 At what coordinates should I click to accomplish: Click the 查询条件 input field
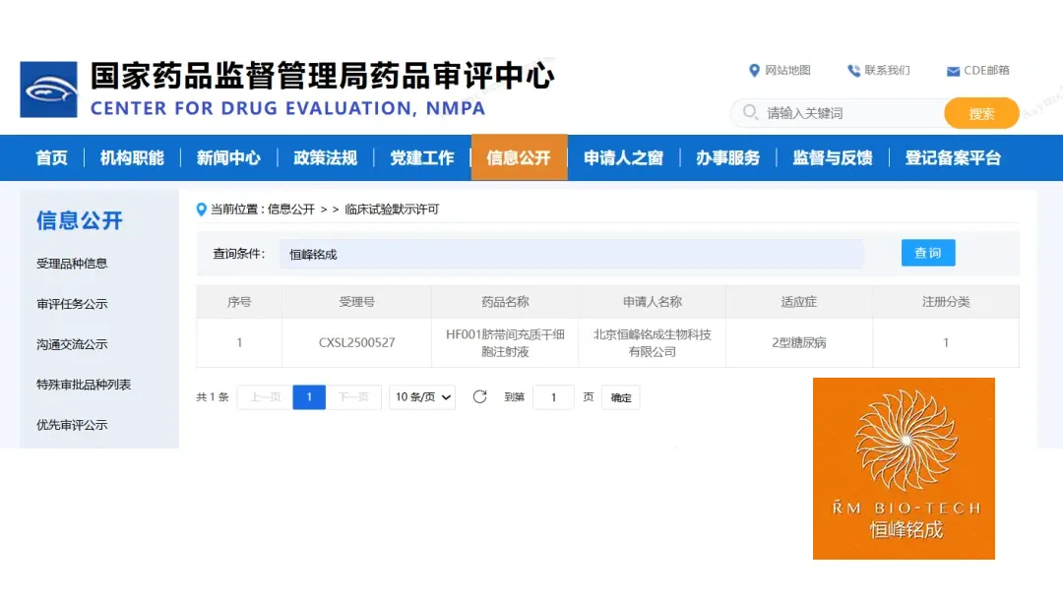tap(571, 254)
